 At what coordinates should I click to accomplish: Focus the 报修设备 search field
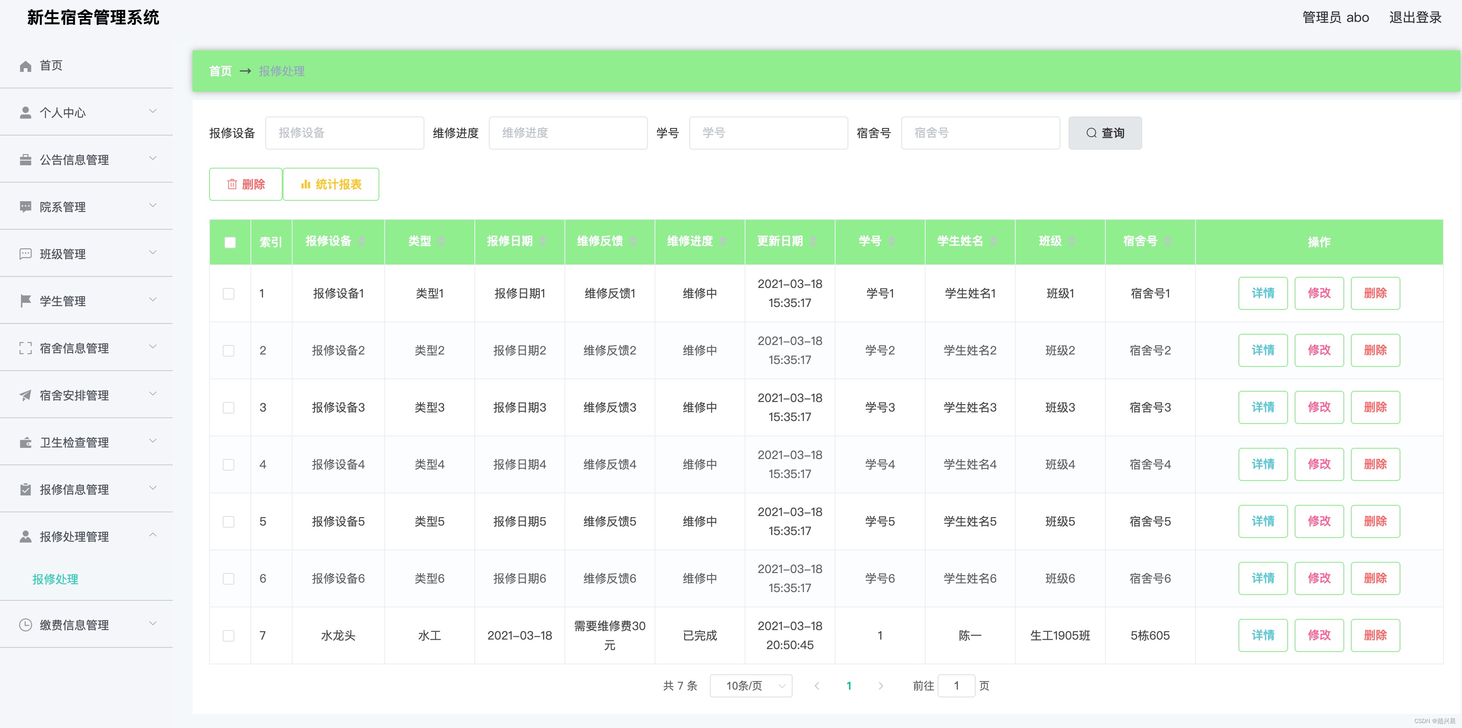click(x=345, y=133)
